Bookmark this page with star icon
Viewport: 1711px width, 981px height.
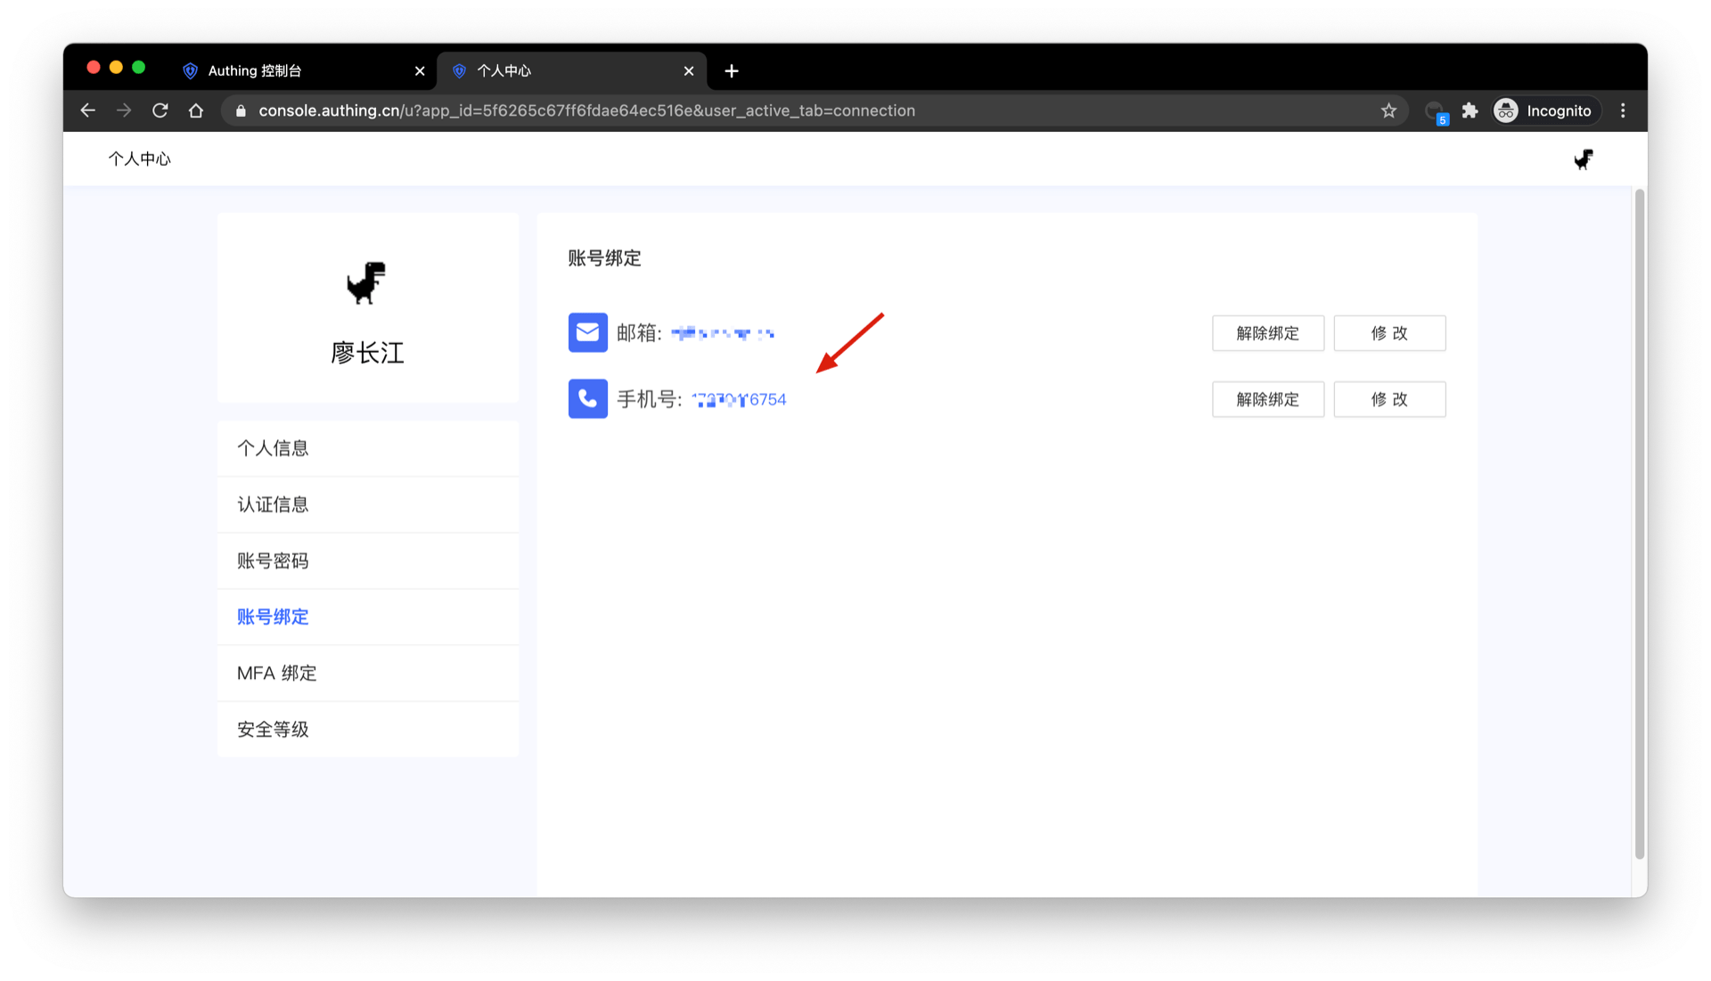1388,110
